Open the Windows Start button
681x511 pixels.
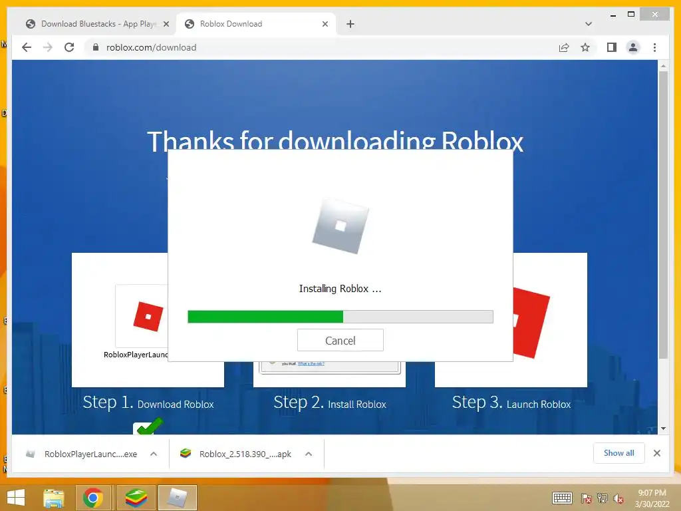(16, 497)
